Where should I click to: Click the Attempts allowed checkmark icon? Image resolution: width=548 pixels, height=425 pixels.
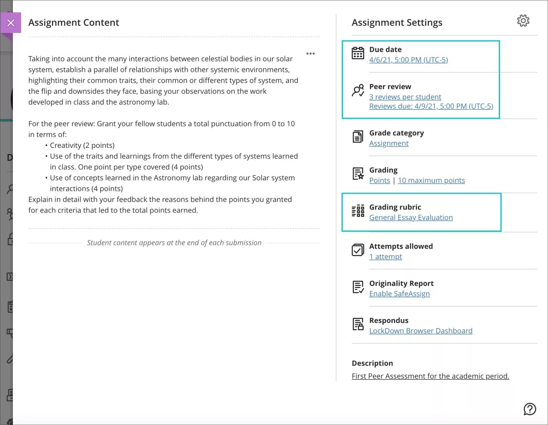[x=357, y=250]
